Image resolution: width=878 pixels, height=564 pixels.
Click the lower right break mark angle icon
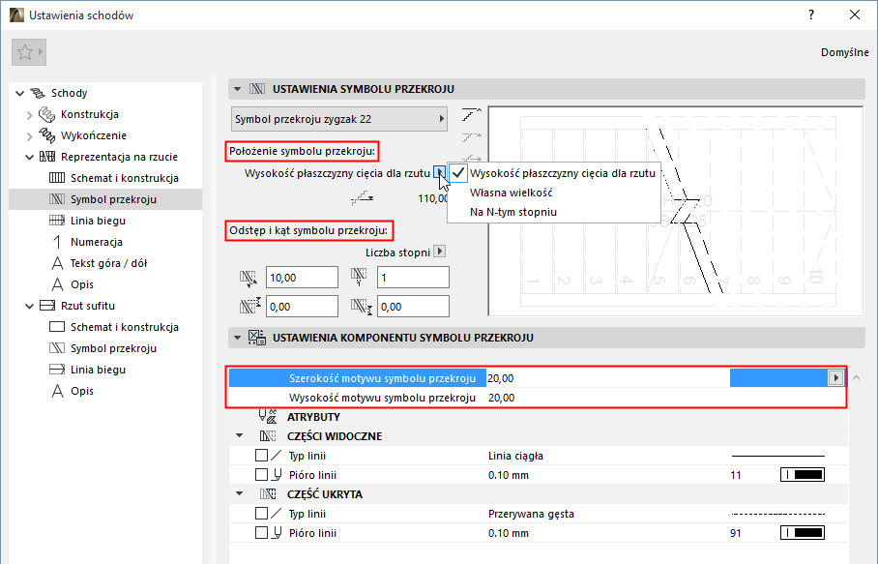(362, 306)
